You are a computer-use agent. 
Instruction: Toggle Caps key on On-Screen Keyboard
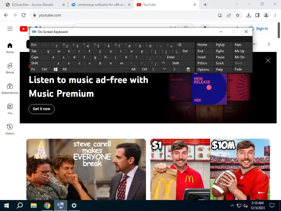40,57
